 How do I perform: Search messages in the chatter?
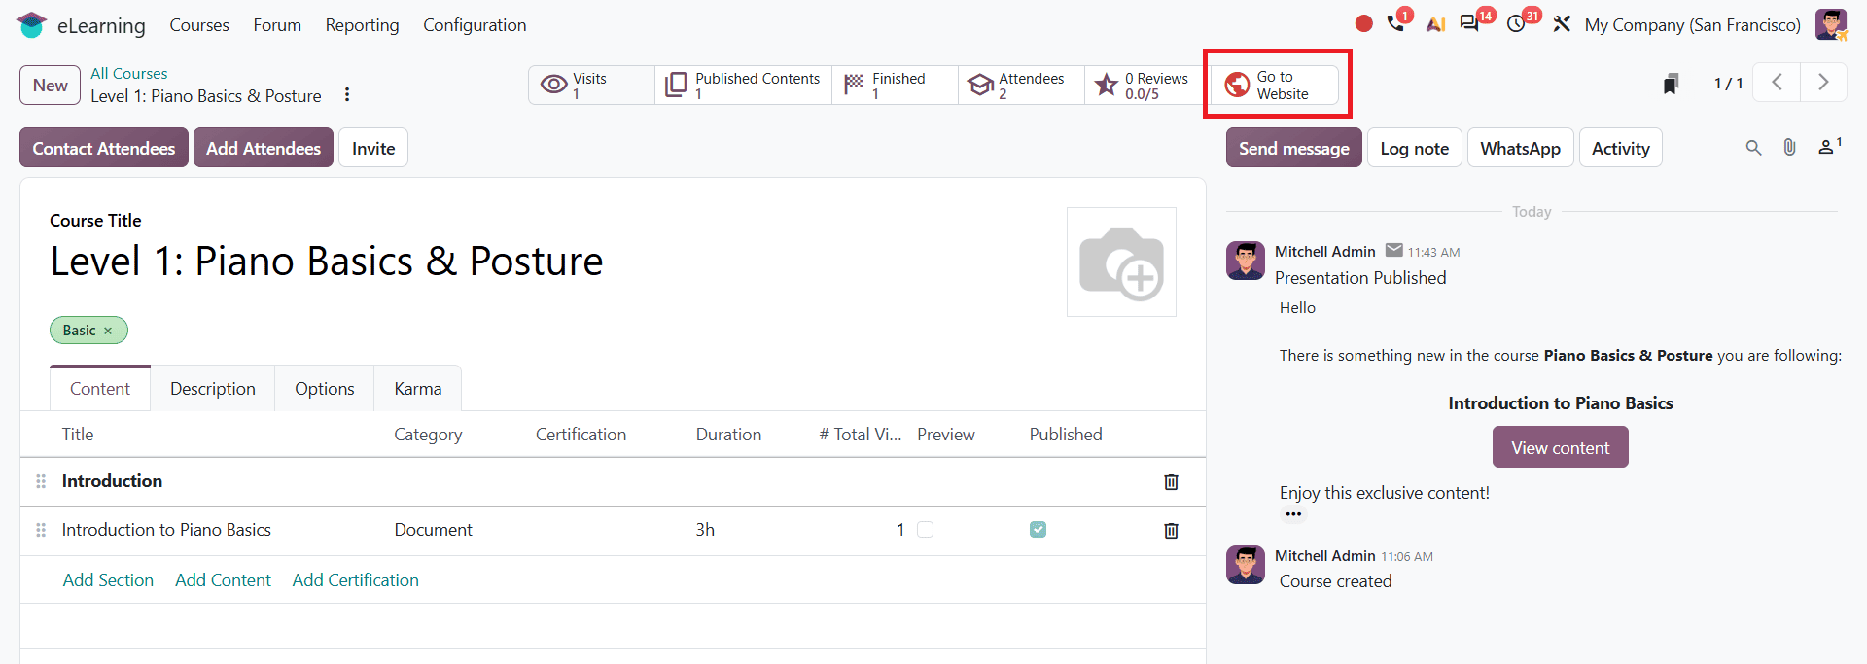tap(1753, 148)
